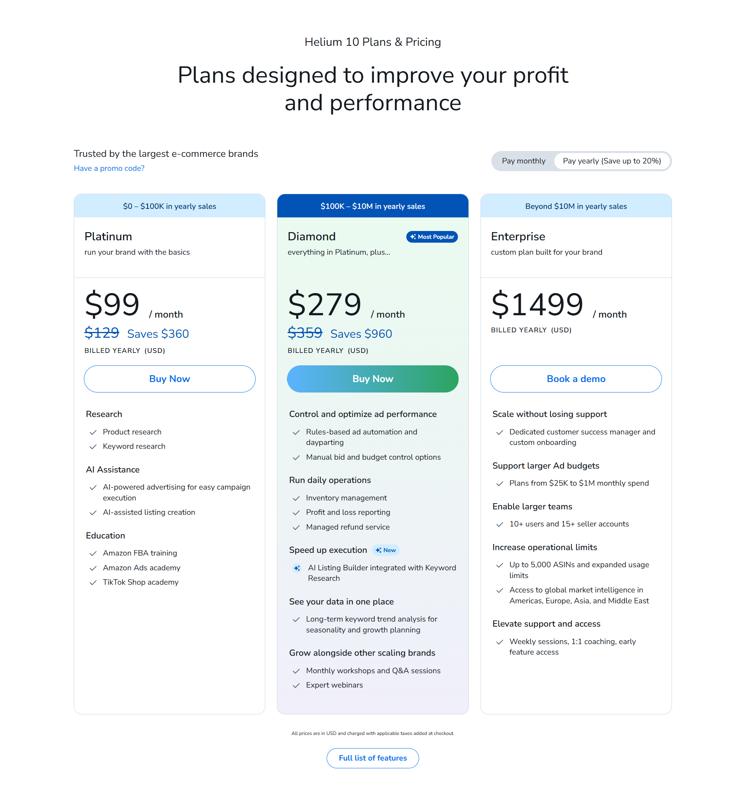This screenshot has width=738, height=792.
Task: Book a demo for Enterprise plan
Action: [575, 379]
